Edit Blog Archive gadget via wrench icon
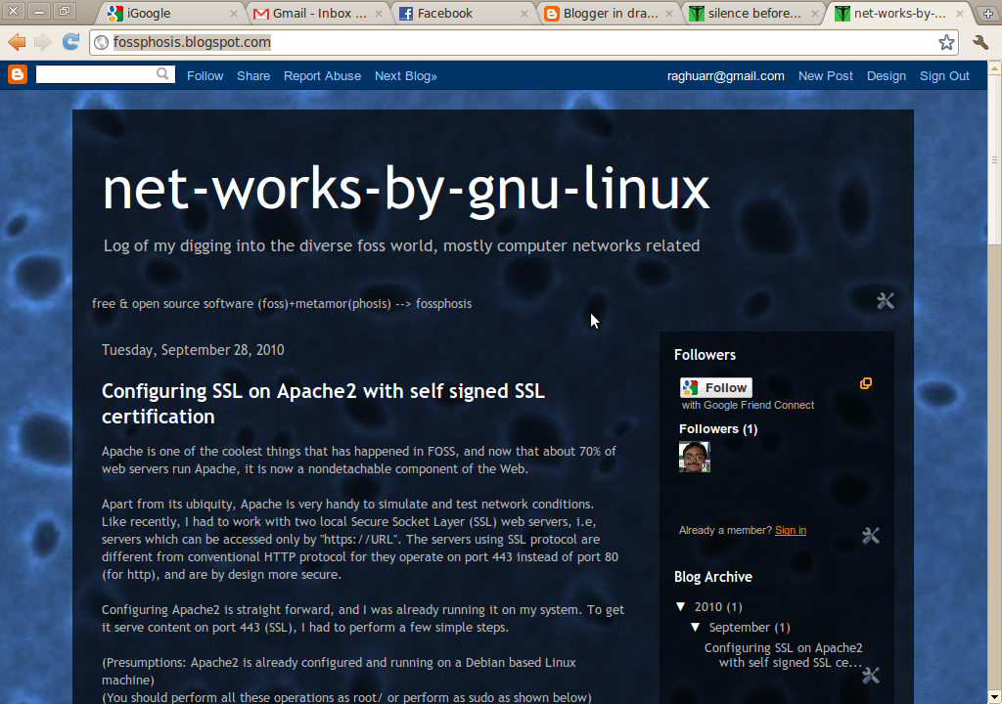Viewport: 1002px width, 704px height. (871, 676)
